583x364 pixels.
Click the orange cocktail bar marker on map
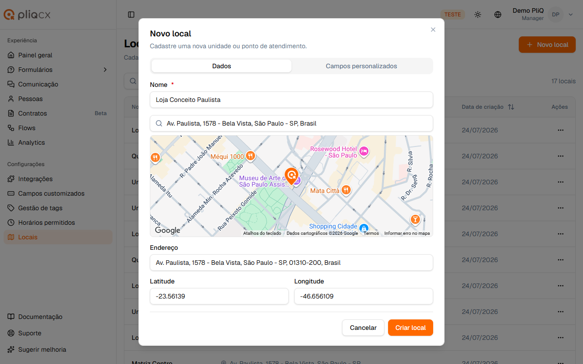point(415,220)
